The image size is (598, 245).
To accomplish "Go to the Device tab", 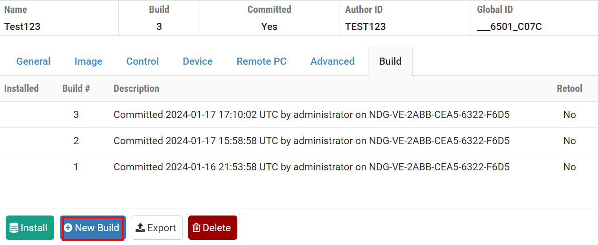I will coord(198,61).
